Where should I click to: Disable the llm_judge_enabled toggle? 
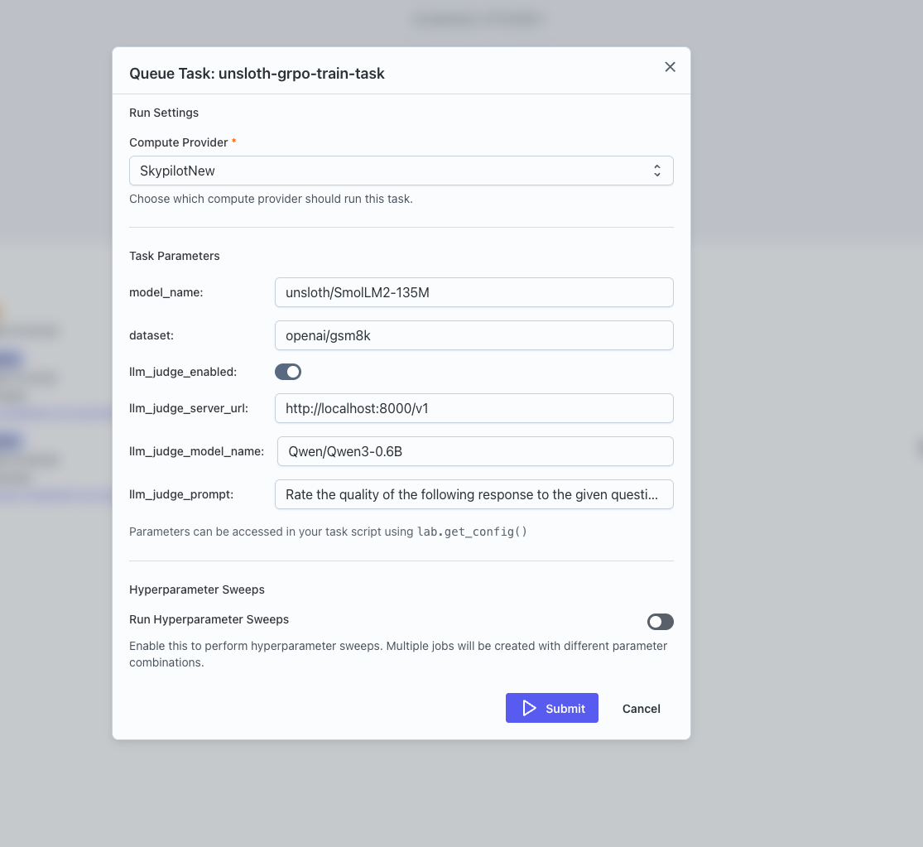coord(288,372)
